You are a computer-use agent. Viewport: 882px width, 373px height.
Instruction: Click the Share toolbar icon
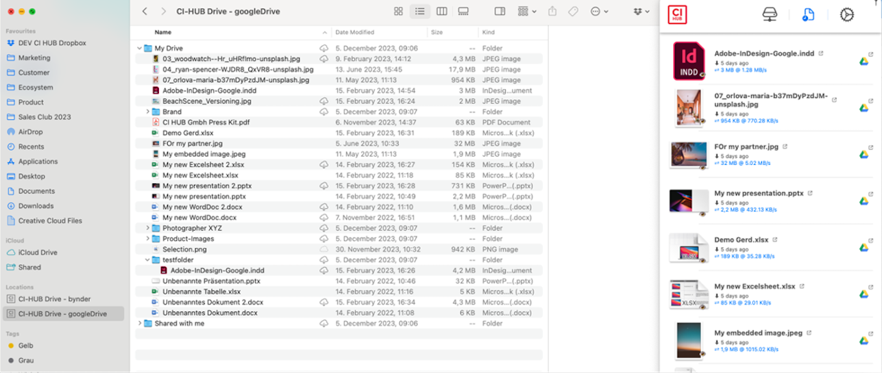point(554,12)
